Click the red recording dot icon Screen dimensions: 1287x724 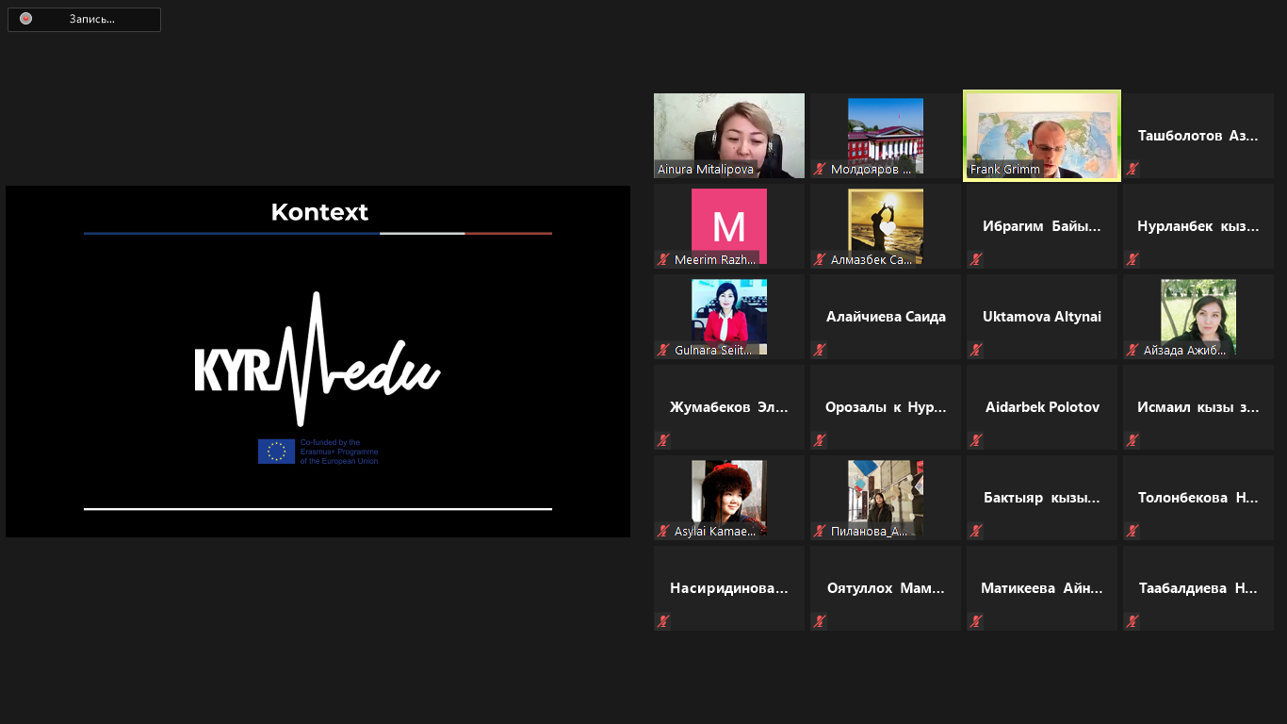click(x=25, y=18)
